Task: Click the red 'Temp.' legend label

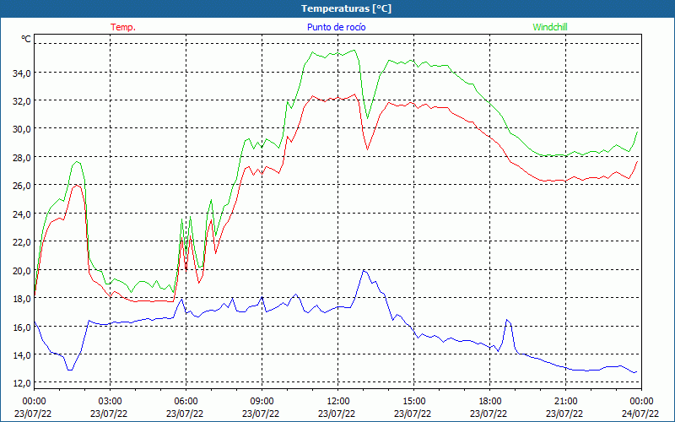Action: 123,27
